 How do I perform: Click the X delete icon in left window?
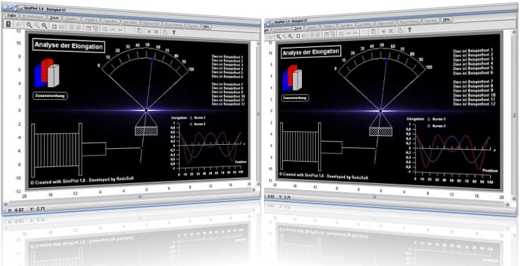pos(156,32)
